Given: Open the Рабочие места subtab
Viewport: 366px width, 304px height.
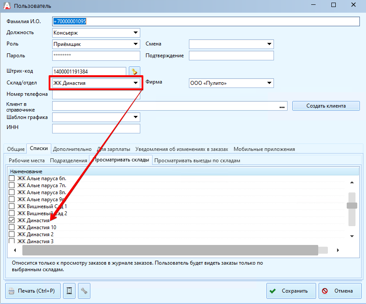Looking at the screenshot, I should tap(27, 161).
